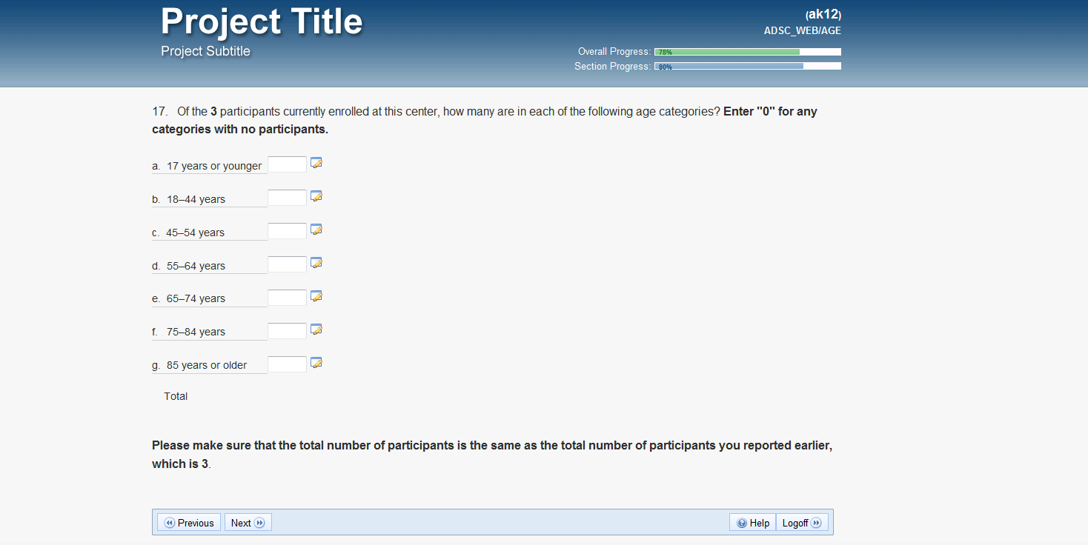The width and height of the screenshot is (1088, 545).
Task: Click note icon beside 65–74 years field
Action: pyautogui.click(x=316, y=296)
